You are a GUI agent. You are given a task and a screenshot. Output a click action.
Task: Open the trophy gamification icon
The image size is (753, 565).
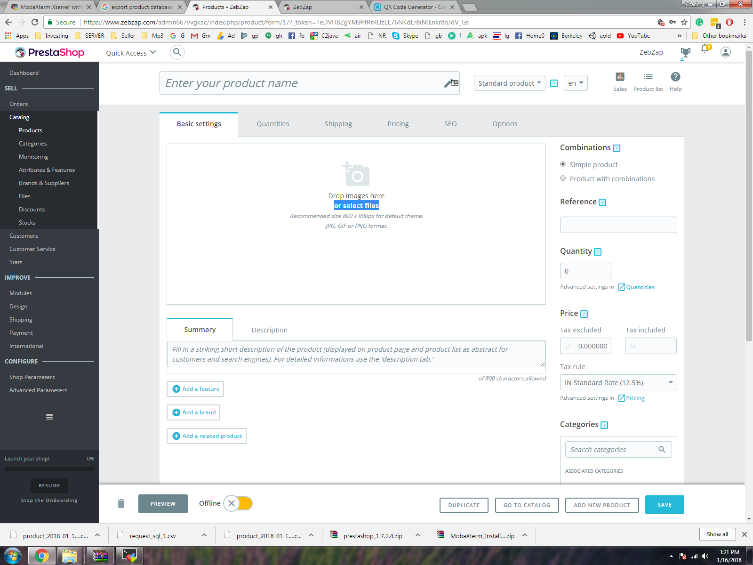(x=685, y=52)
